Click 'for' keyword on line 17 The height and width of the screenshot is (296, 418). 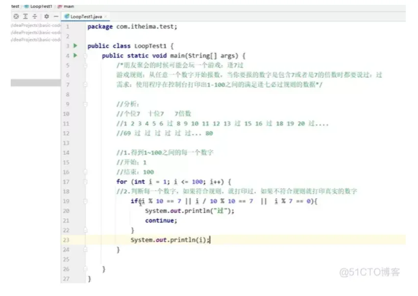point(122,182)
